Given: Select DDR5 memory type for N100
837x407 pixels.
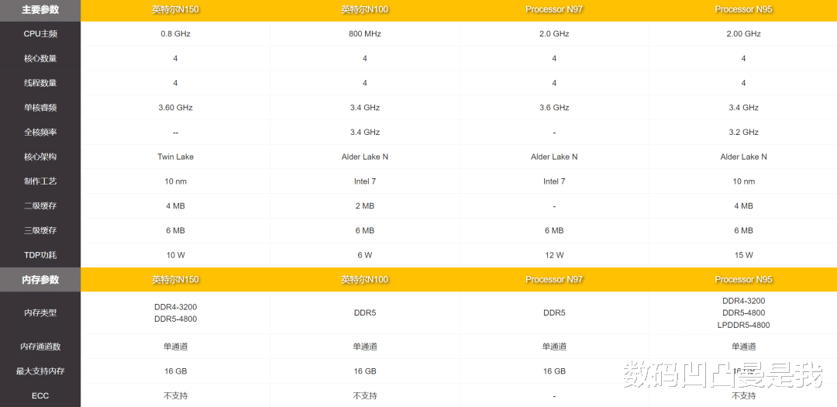Looking at the screenshot, I should point(364,312).
